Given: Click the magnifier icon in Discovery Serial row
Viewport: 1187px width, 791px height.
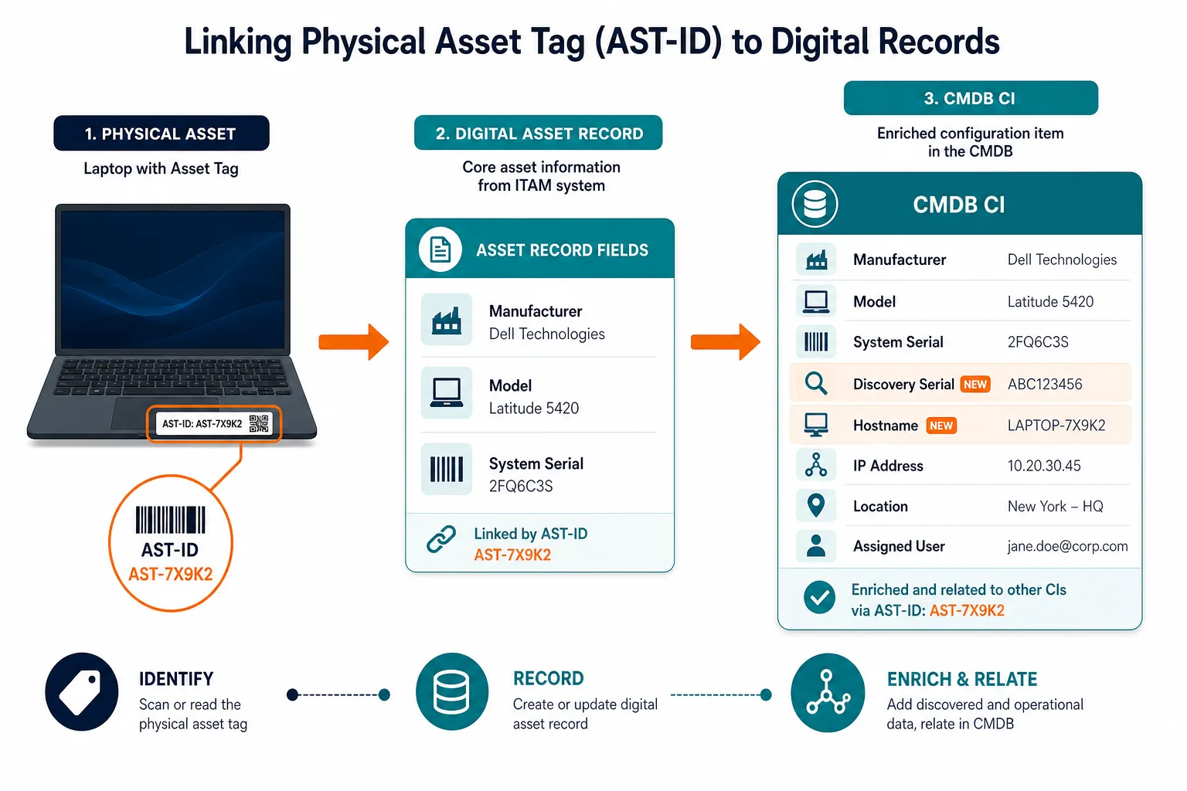Looking at the screenshot, I should 816,383.
